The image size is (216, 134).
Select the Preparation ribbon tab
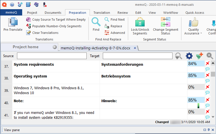[x=77, y=13]
